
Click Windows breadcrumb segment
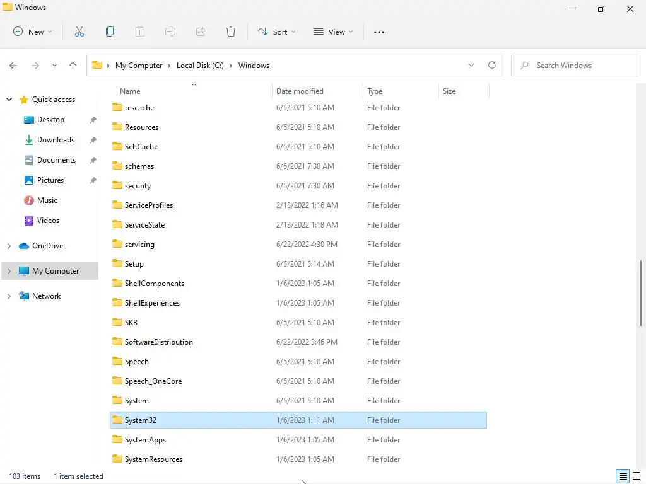tap(254, 66)
